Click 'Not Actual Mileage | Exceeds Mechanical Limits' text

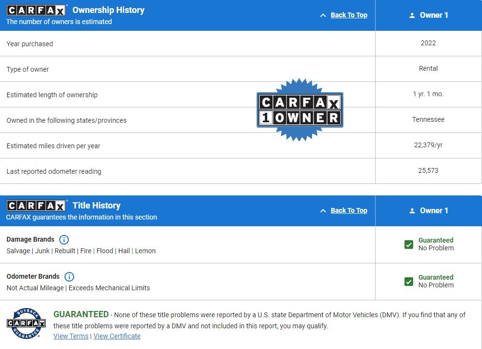point(78,288)
